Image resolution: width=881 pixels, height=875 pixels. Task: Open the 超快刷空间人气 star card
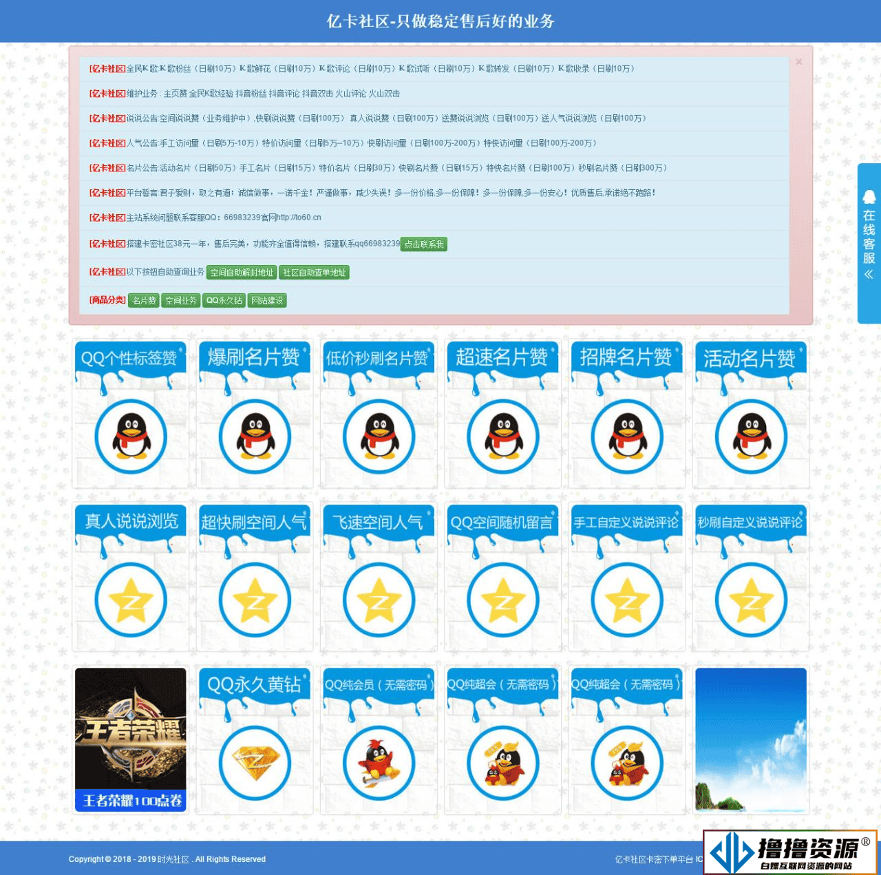pos(255,577)
